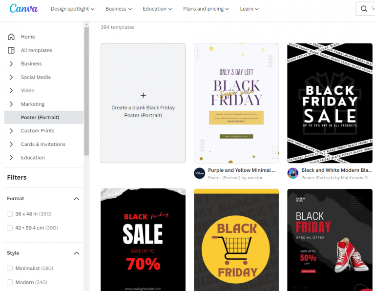
Task: Click the All templates grid icon
Action: click(11, 50)
